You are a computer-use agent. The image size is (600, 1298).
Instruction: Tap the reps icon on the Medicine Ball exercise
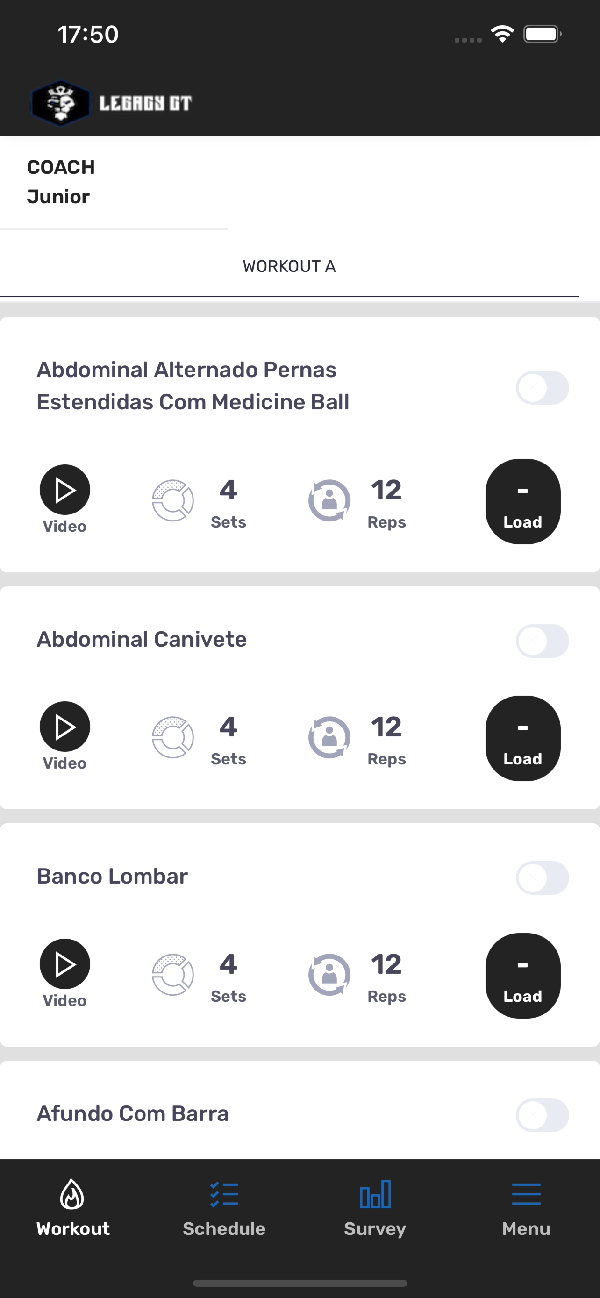click(x=329, y=500)
